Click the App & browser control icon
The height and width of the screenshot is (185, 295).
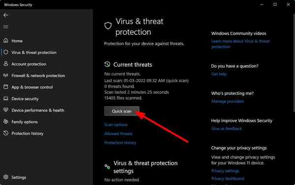pos(6,87)
